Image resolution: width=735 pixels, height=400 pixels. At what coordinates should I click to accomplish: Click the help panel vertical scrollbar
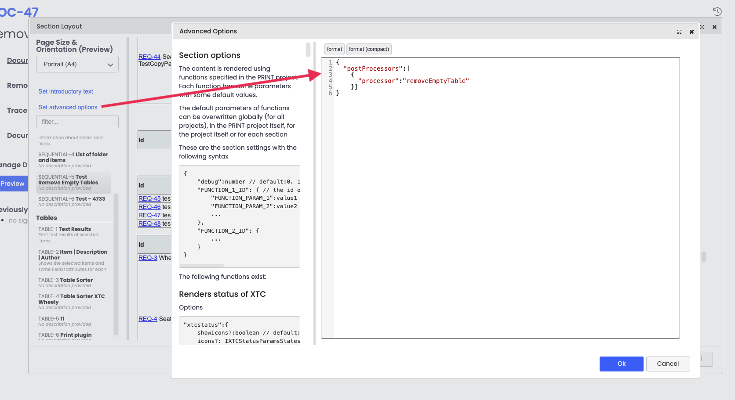click(308, 50)
